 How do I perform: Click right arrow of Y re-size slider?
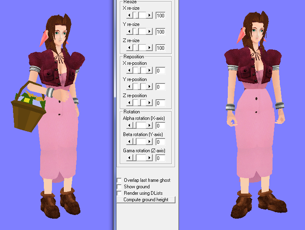(x=149, y=32)
